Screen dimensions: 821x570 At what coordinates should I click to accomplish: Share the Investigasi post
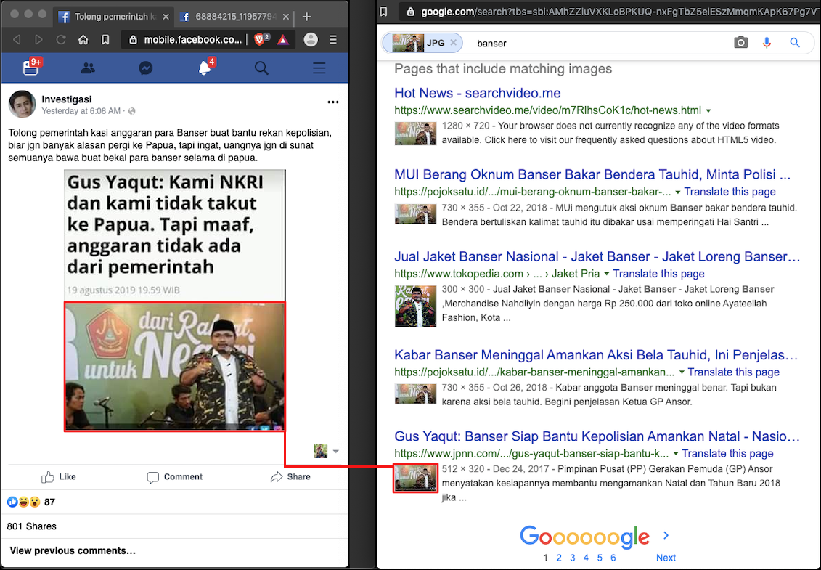click(290, 477)
